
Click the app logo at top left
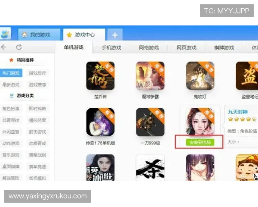pyautogui.click(x=5, y=34)
